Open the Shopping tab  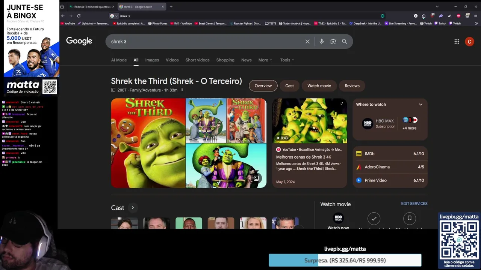[225, 60]
